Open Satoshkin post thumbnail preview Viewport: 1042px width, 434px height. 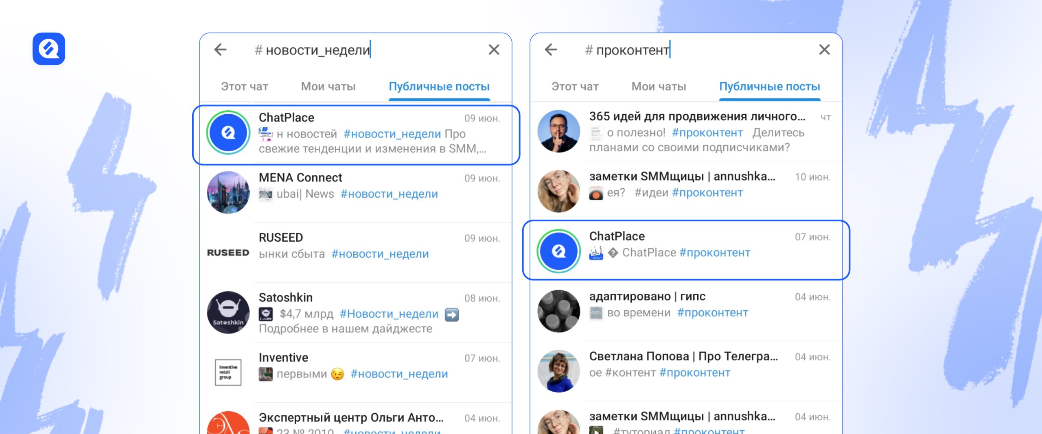point(266,314)
